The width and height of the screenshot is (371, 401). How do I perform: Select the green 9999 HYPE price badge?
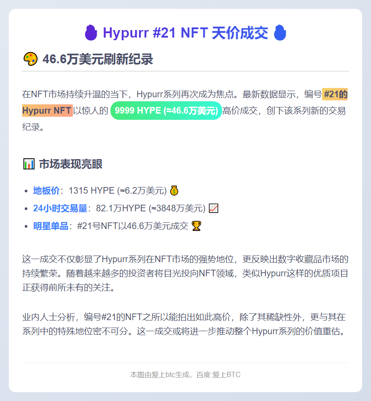pyautogui.click(x=166, y=111)
